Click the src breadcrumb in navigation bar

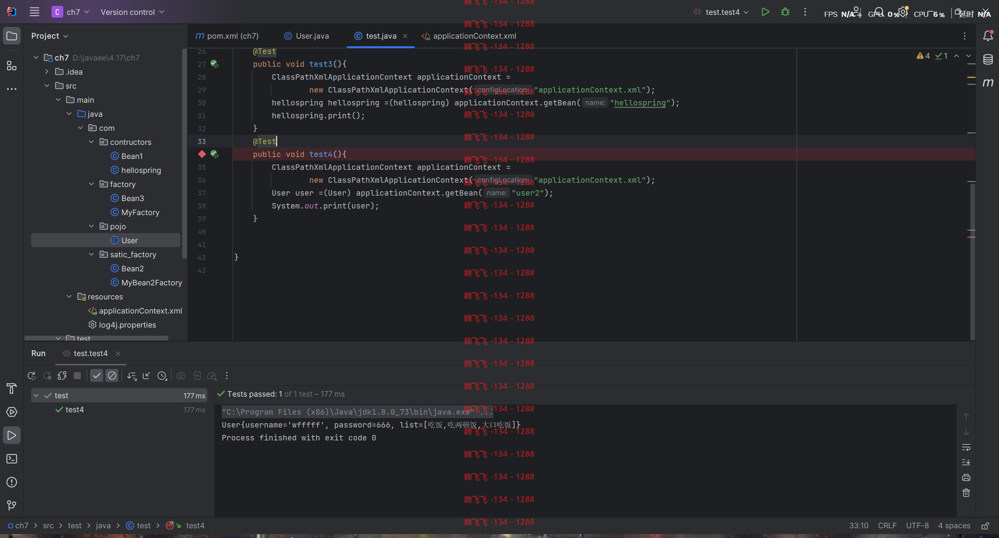[48, 526]
